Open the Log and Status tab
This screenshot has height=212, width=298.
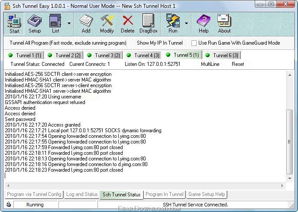[x=82, y=194]
